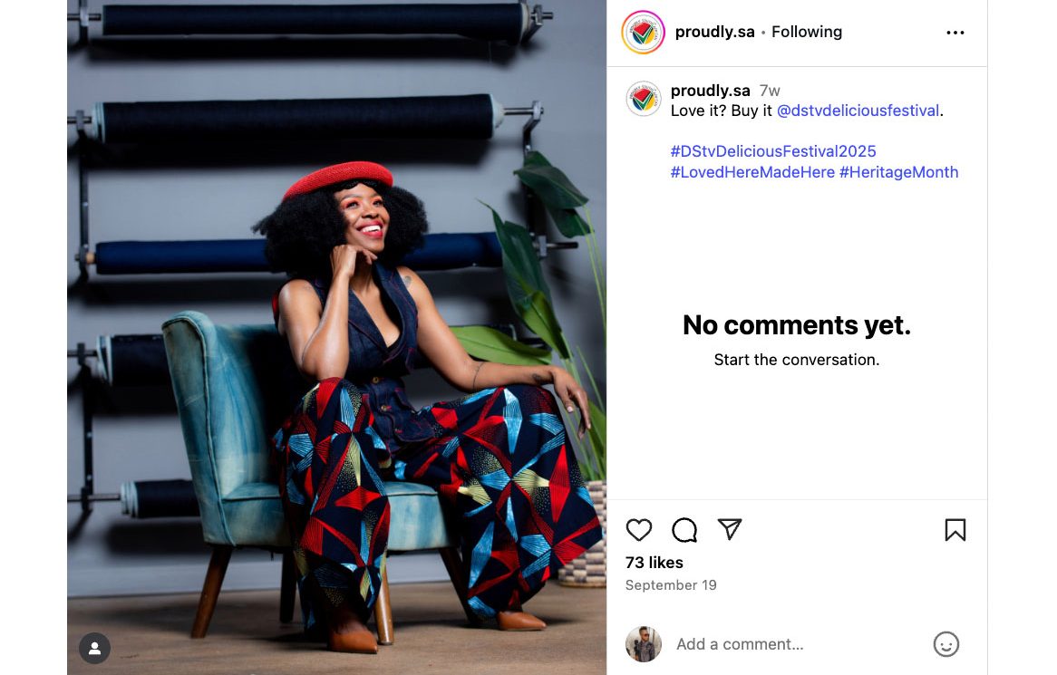Viewport: 1057px width, 675px height.
Task: Open proudly.sa story ring avatar in header
Action: tap(643, 33)
